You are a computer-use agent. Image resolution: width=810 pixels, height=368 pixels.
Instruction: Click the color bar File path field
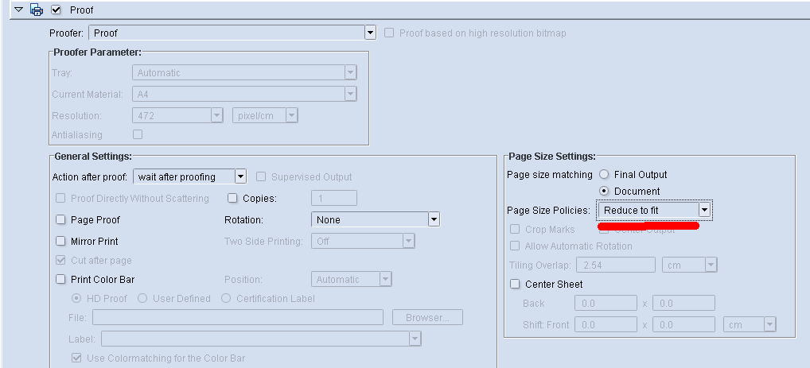237,317
